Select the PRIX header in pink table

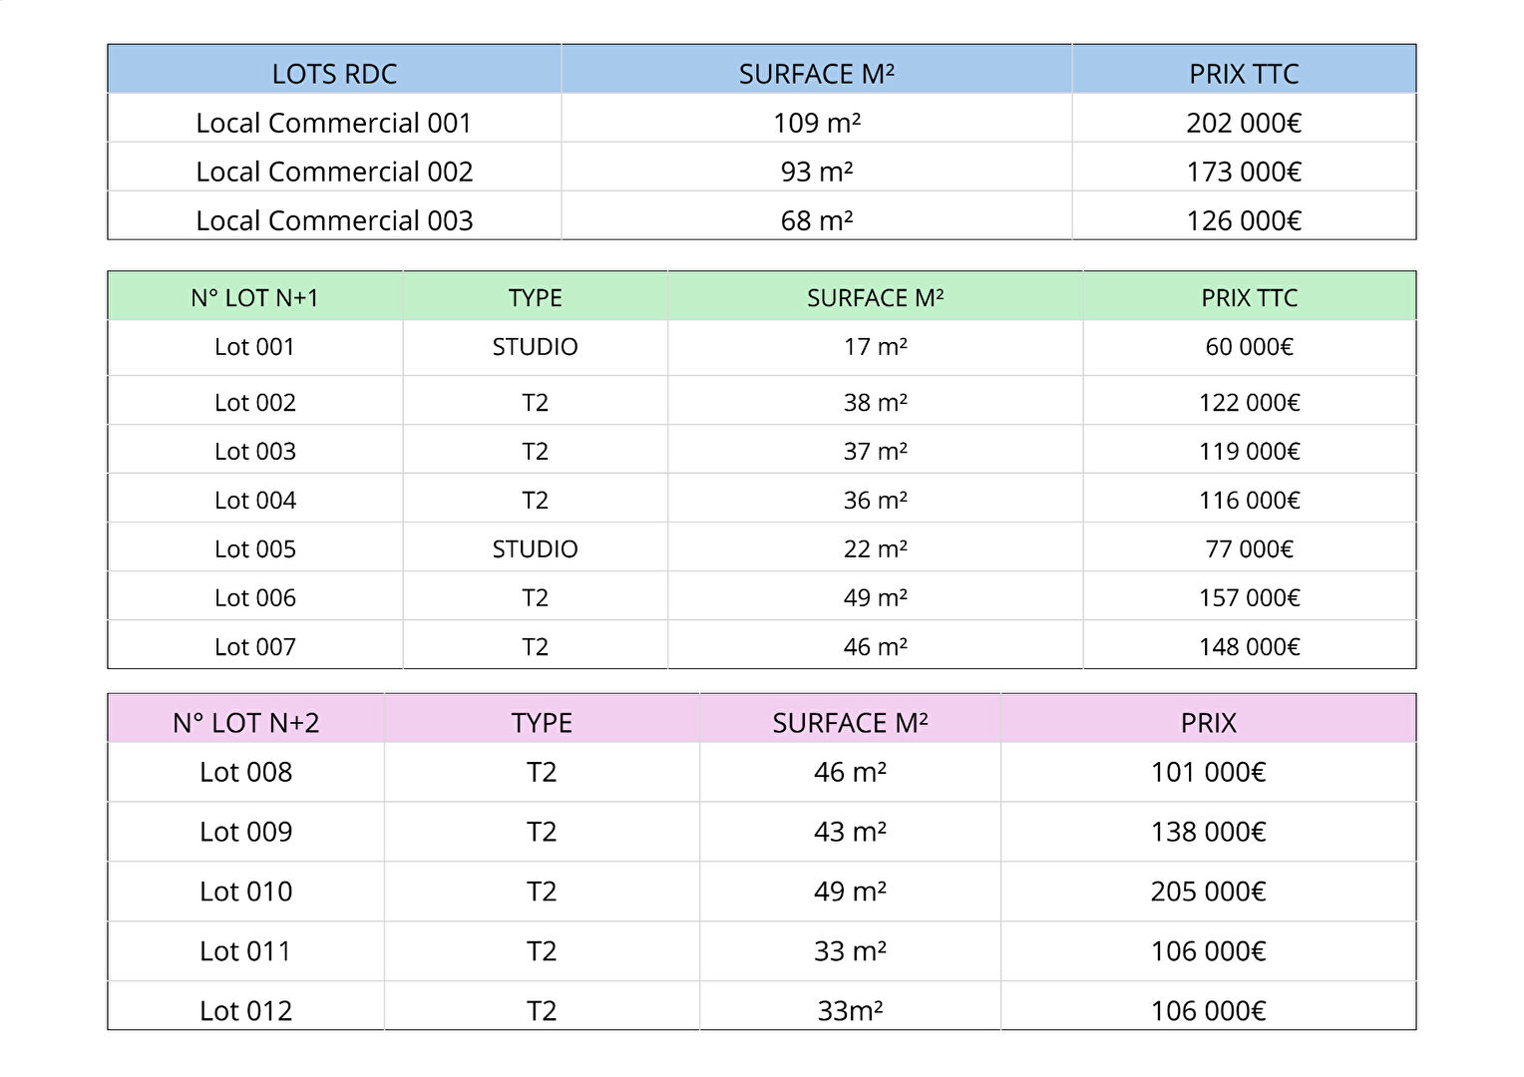click(1208, 723)
